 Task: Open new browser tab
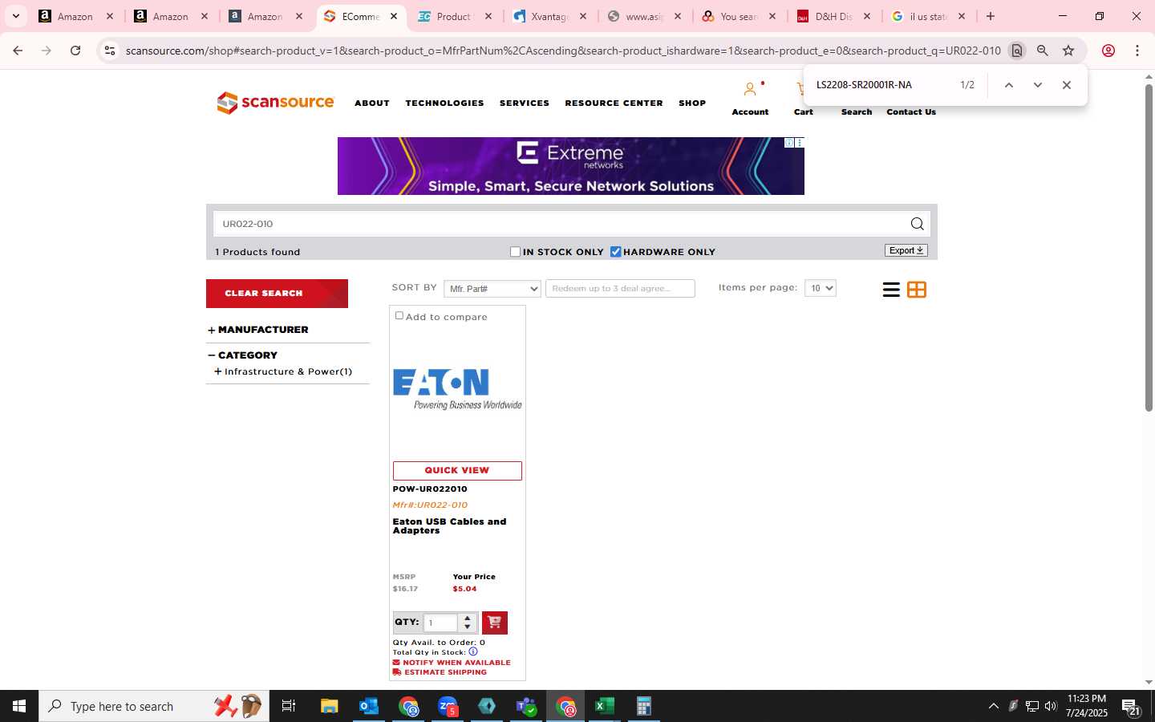(991, 16)
